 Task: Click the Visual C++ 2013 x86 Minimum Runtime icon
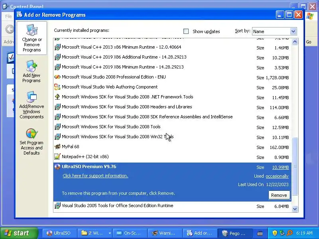tap(57, 47)
